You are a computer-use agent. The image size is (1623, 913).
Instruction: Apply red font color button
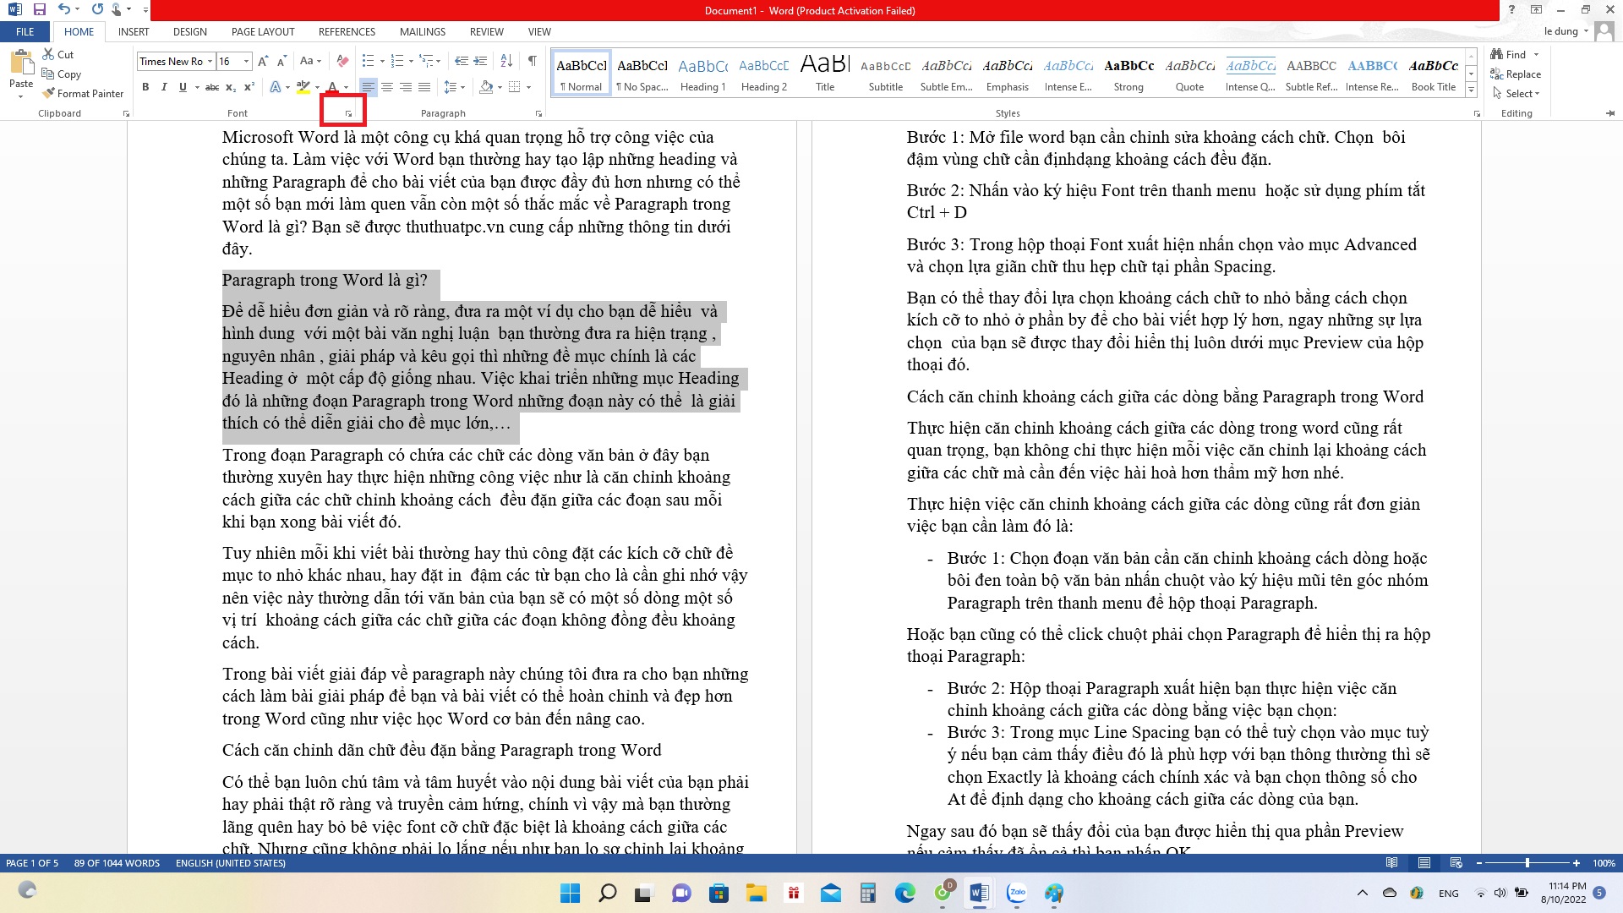[332, 86]
